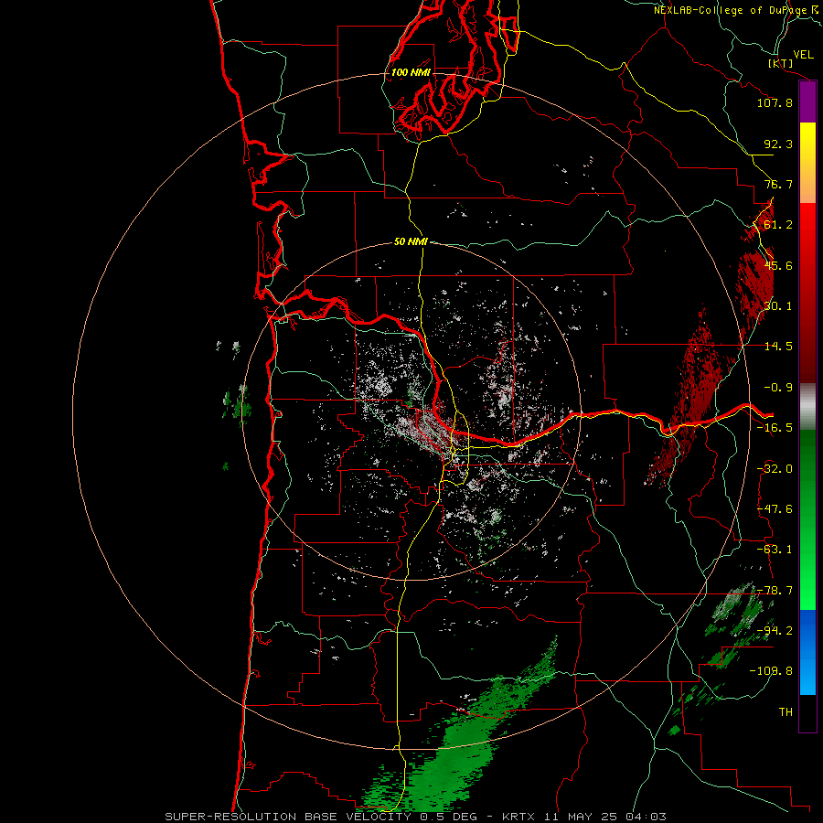Click the -109.8 velocity scale value
This screenshot has height=823, width=823.
771,671
